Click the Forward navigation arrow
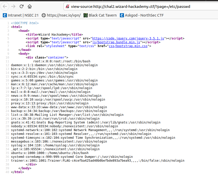Image resolution: width=218 pixels, height=181 pixels. (13, 6)
